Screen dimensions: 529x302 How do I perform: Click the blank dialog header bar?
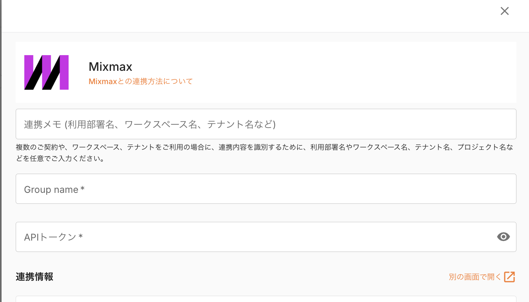pyautogui.click(x=251, y=16)
